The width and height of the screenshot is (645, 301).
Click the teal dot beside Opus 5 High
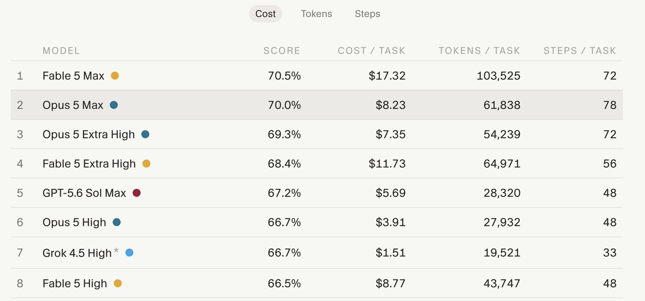point(117,222)
